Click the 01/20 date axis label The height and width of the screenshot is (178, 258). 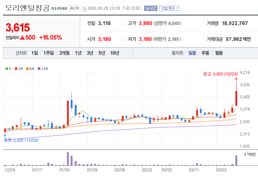(64, 170)
